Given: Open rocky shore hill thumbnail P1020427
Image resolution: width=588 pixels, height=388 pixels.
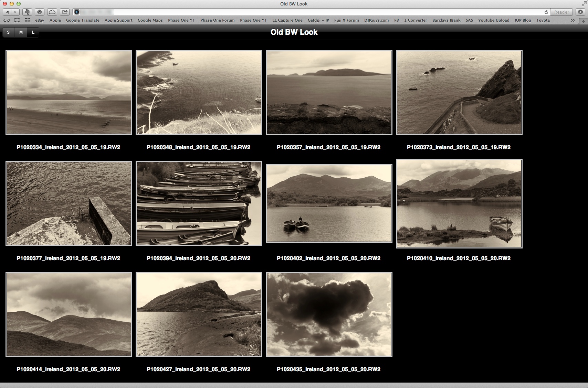Looking at the screenshot, I should [199, 314].
